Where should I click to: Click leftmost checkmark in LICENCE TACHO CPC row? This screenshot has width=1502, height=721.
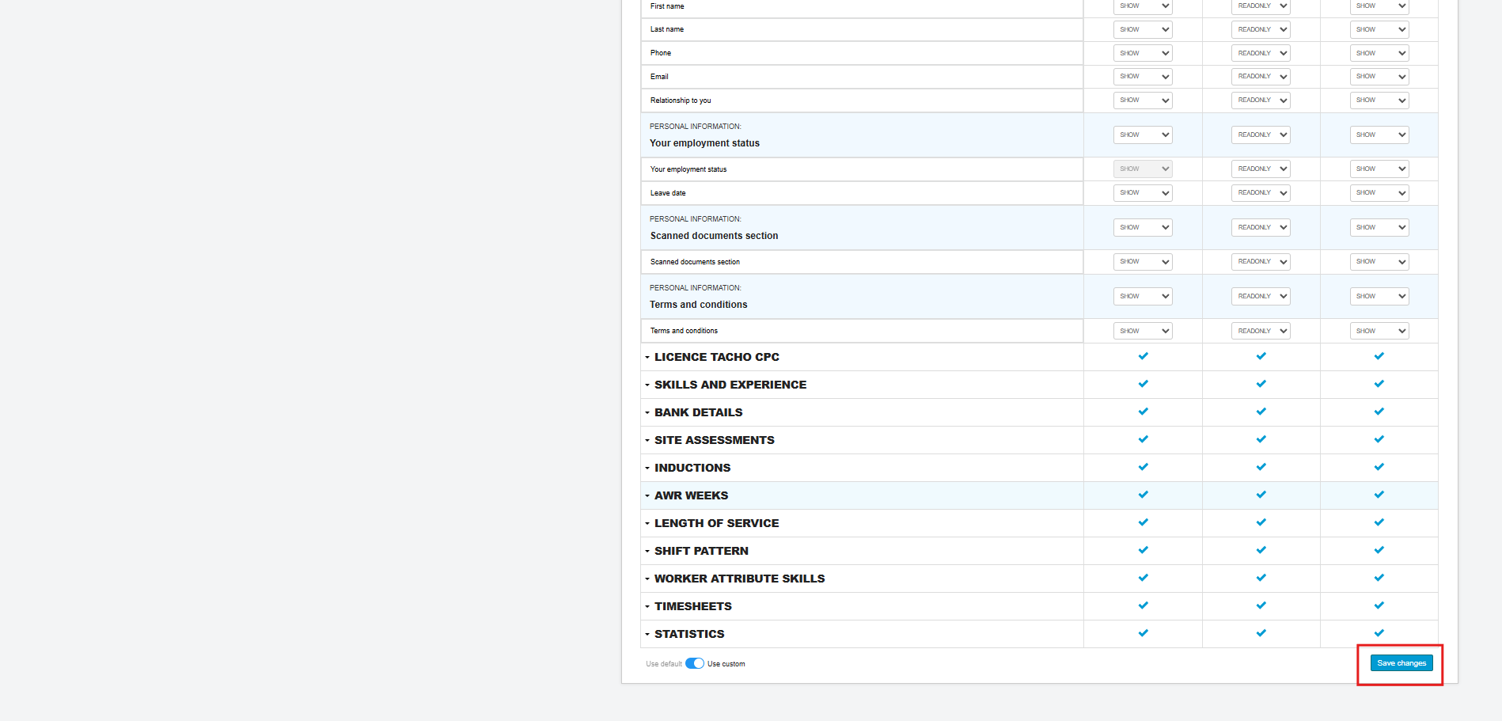tap(1143, 356)
